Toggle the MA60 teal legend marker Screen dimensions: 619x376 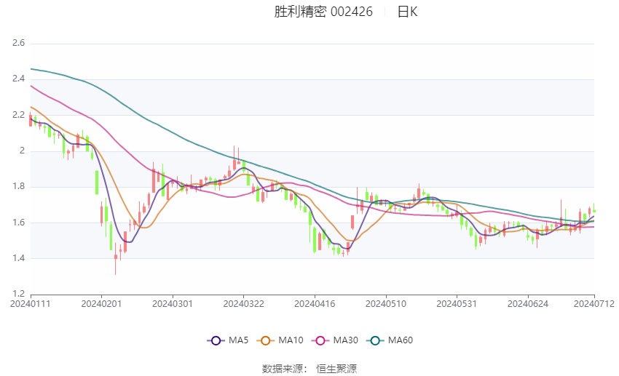375,340
